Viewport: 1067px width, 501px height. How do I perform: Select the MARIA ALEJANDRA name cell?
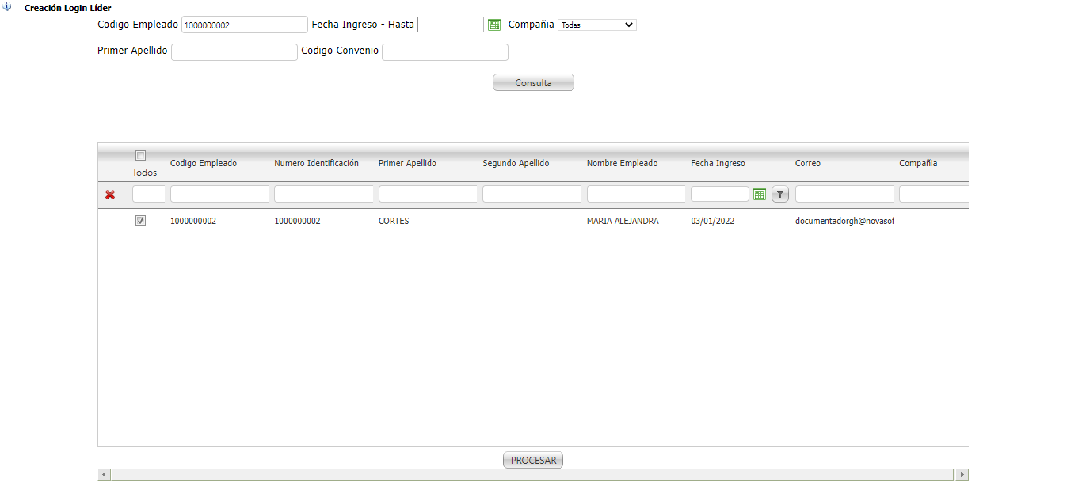(x=623, y=221)
